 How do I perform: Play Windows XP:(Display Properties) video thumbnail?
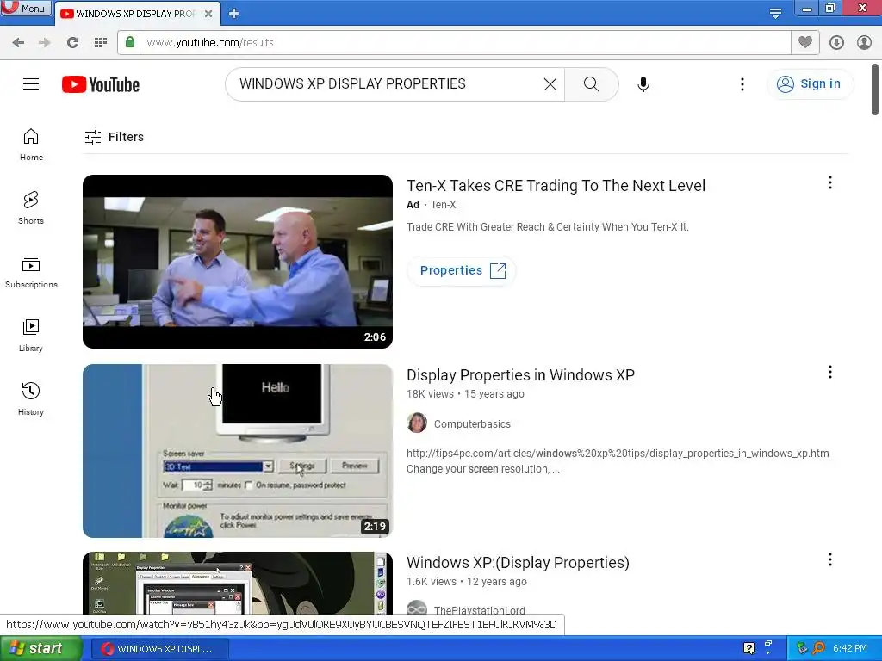tap(238, 583)
